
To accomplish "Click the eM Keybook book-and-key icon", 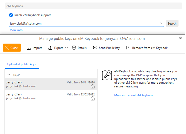I will coord(107,75).
